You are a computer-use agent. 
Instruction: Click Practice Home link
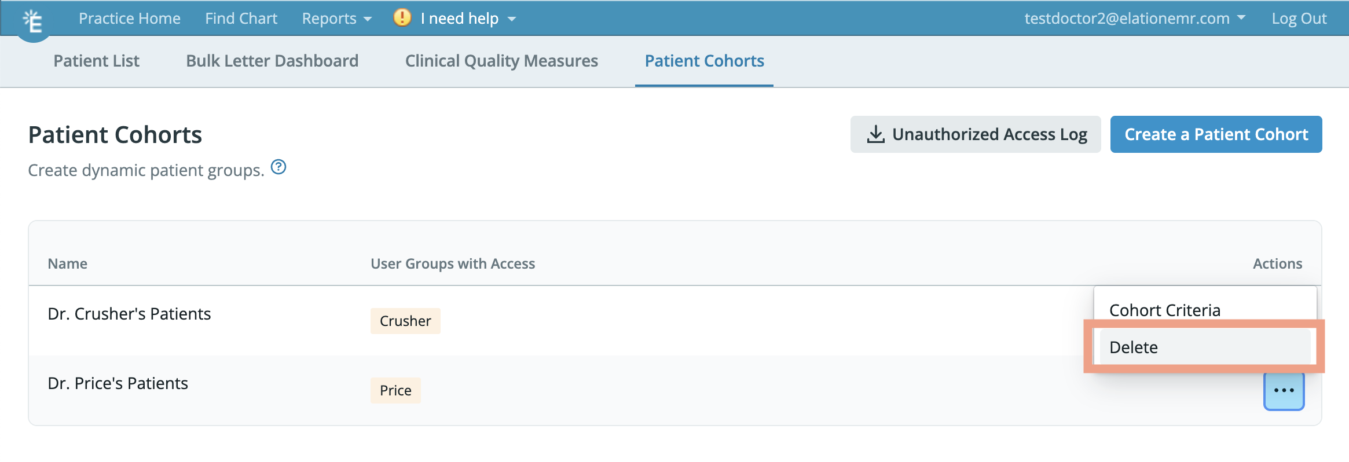click(x=130, y=19)
